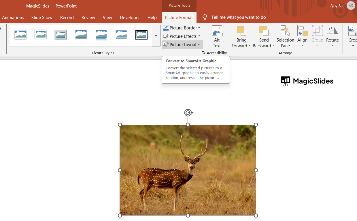The height and width of the screenshot is (221, 357).
Task: Click the lightbulb Tell Me icon
Action: [x=205, y=17]
